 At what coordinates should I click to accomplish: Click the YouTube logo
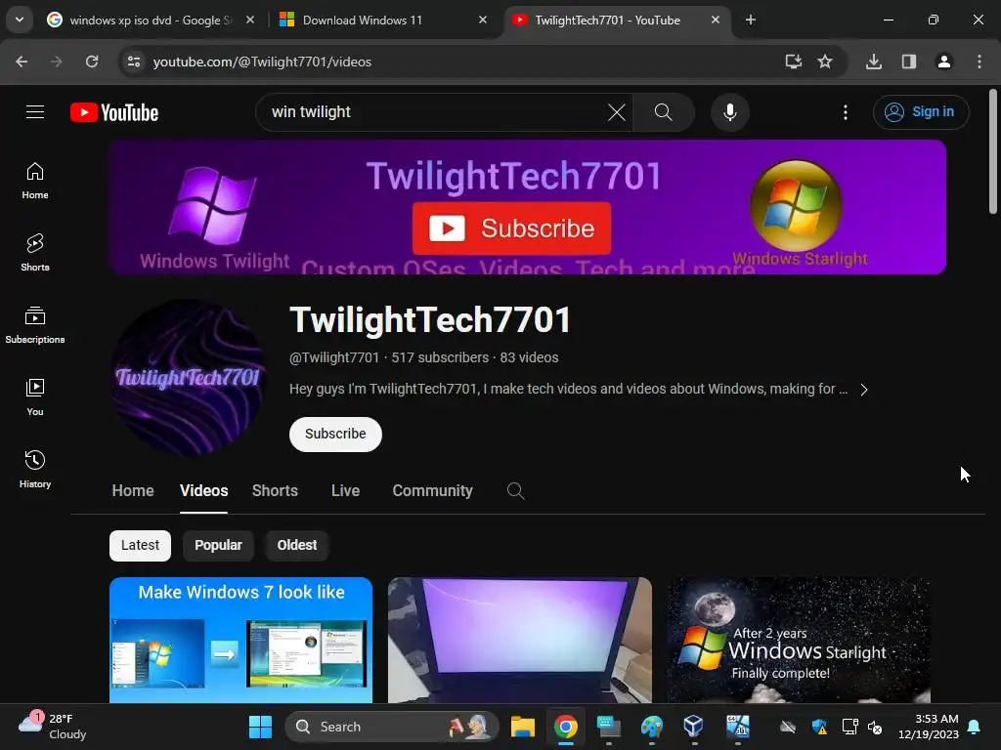114,113
